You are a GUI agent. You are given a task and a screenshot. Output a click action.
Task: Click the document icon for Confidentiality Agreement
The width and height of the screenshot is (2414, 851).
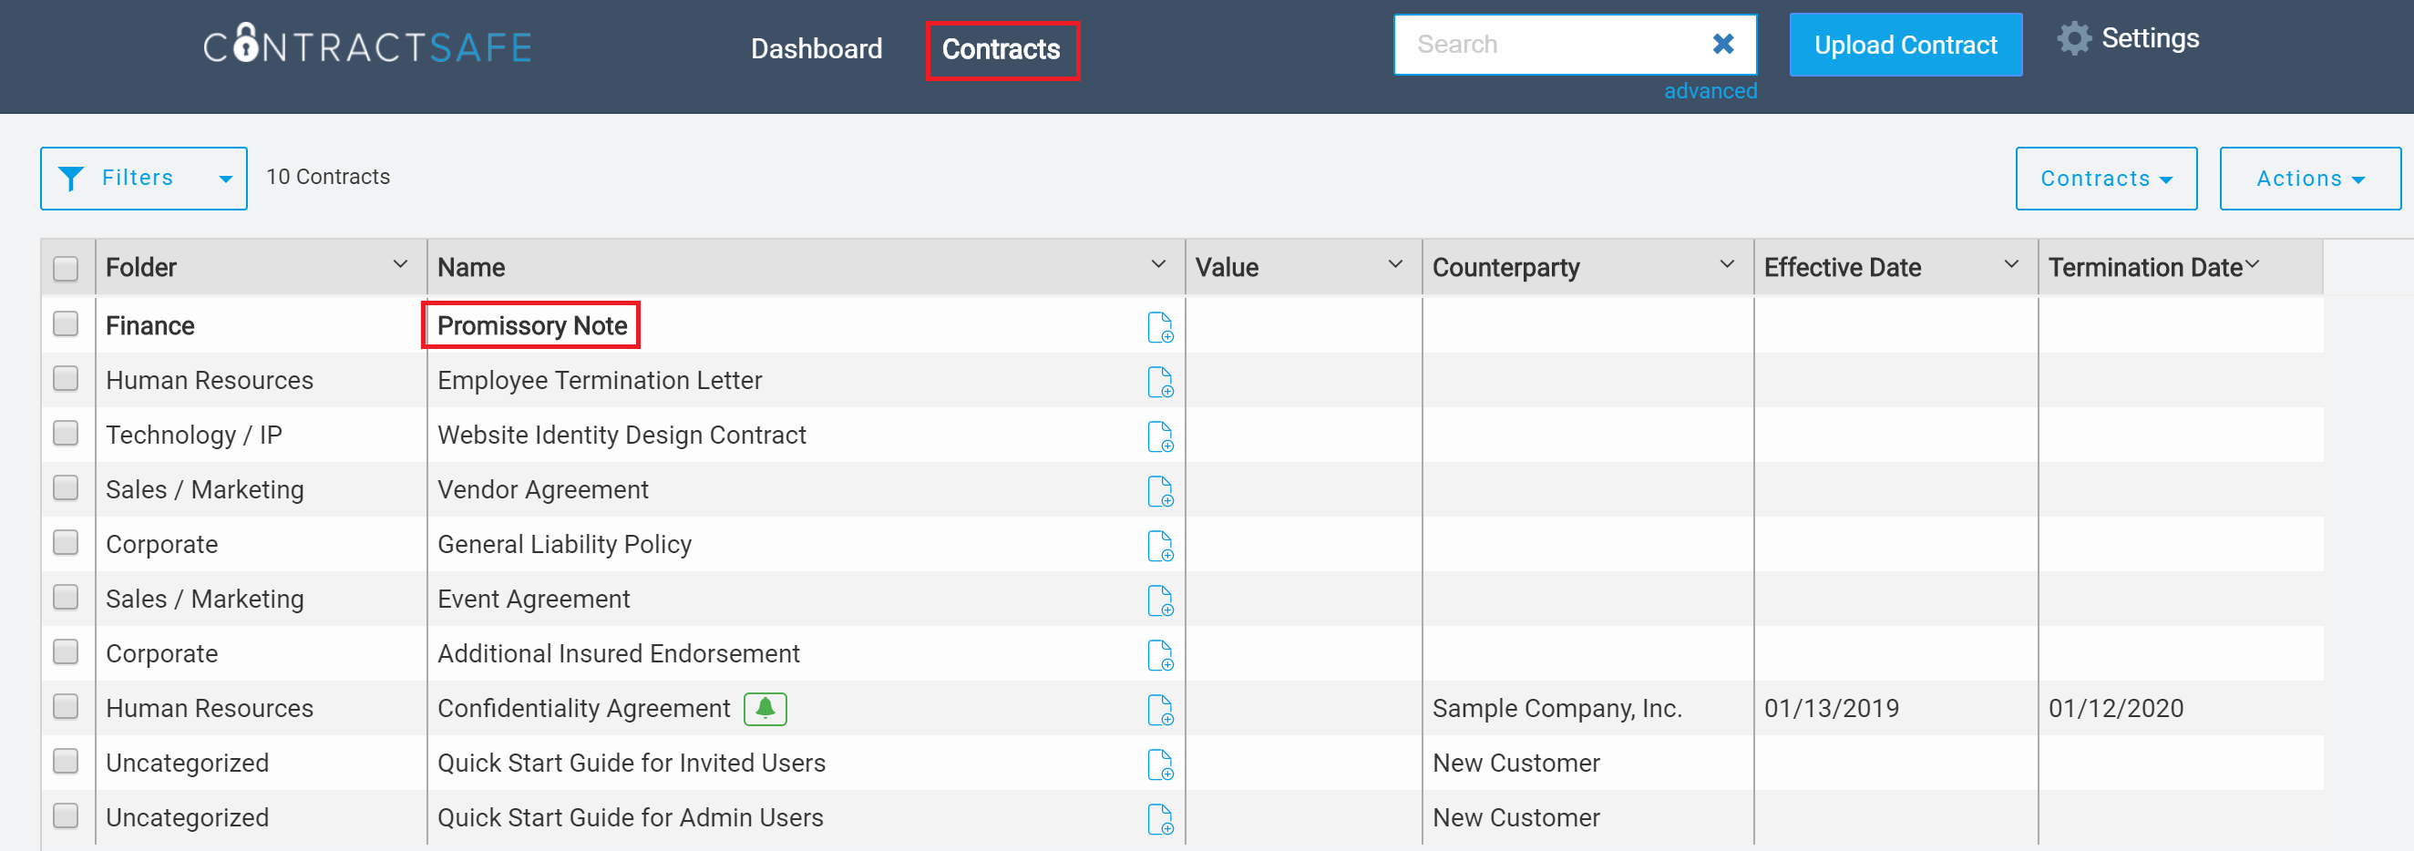(1160, 710)
